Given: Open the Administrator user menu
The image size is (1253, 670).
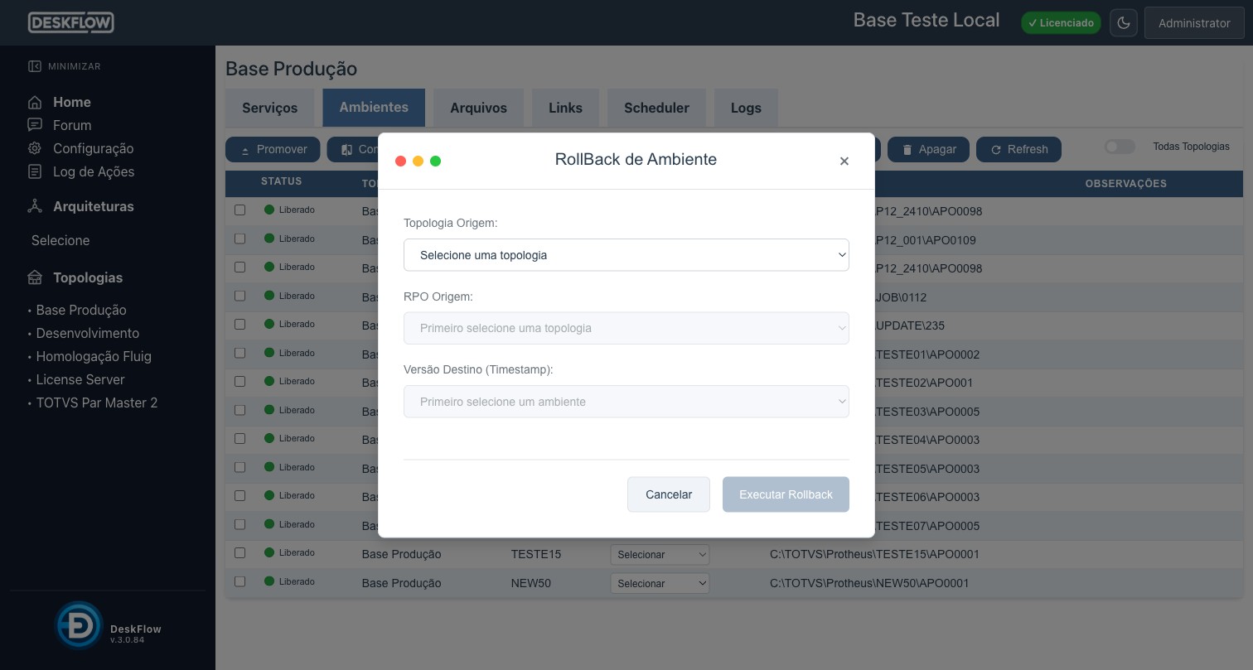Looking at the screenshot, I should 1194,23.
